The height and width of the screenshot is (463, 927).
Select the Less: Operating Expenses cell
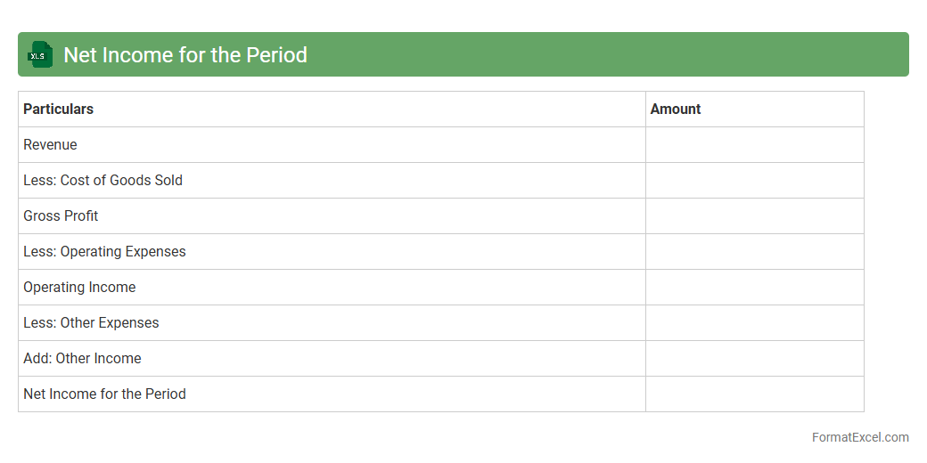pos(105,251)
